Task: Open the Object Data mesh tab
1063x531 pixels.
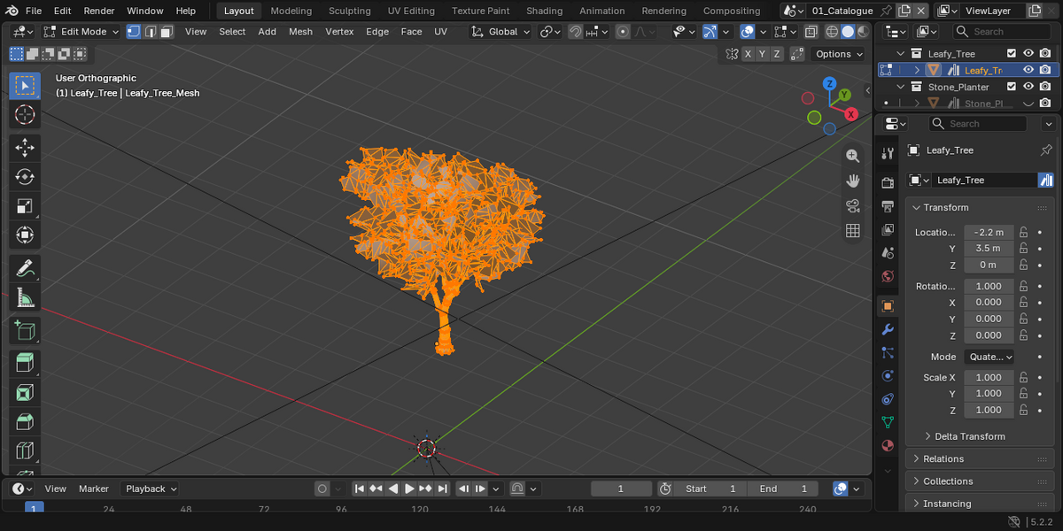Action: pyautogui.click(x=888, y=421)
